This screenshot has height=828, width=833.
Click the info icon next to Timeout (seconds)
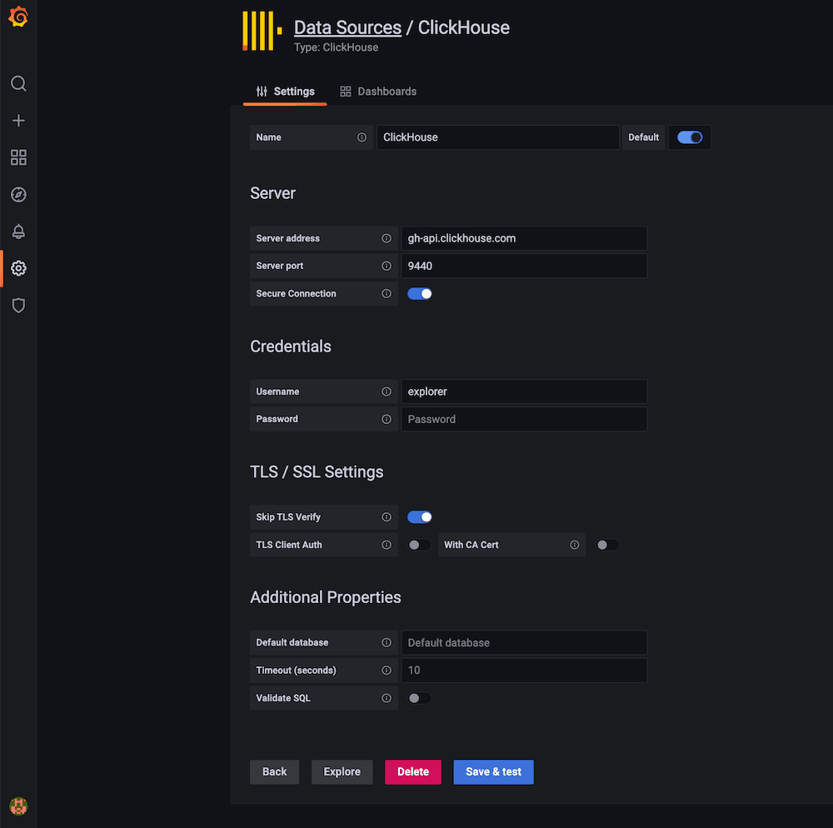pos(387,671)
